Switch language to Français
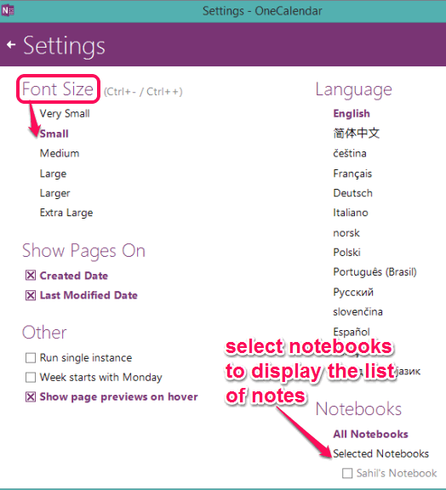446x490 pixels. (x=352, y=174)
